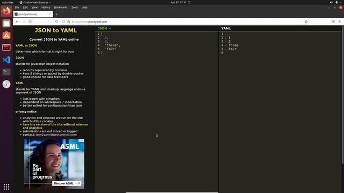This screenshot has height=193, width=344.
Task: Click Activities in the top bar
Action: click(x=8, y=2)
